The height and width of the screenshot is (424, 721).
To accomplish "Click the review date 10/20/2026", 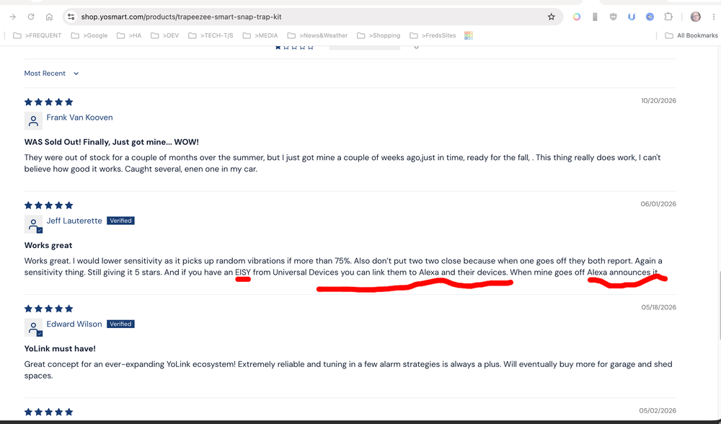I will (658, 101).
